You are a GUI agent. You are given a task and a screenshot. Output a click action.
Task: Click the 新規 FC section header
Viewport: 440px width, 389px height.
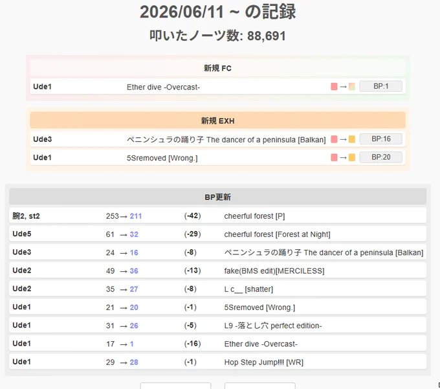218,68
